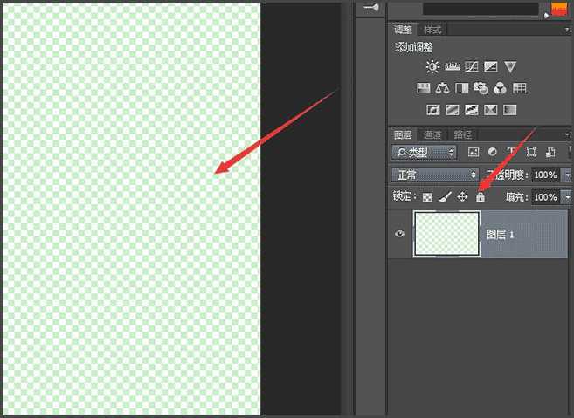574x418 pixels.
Task: Switch to the 图层 tab
Action: click(403, 135)
